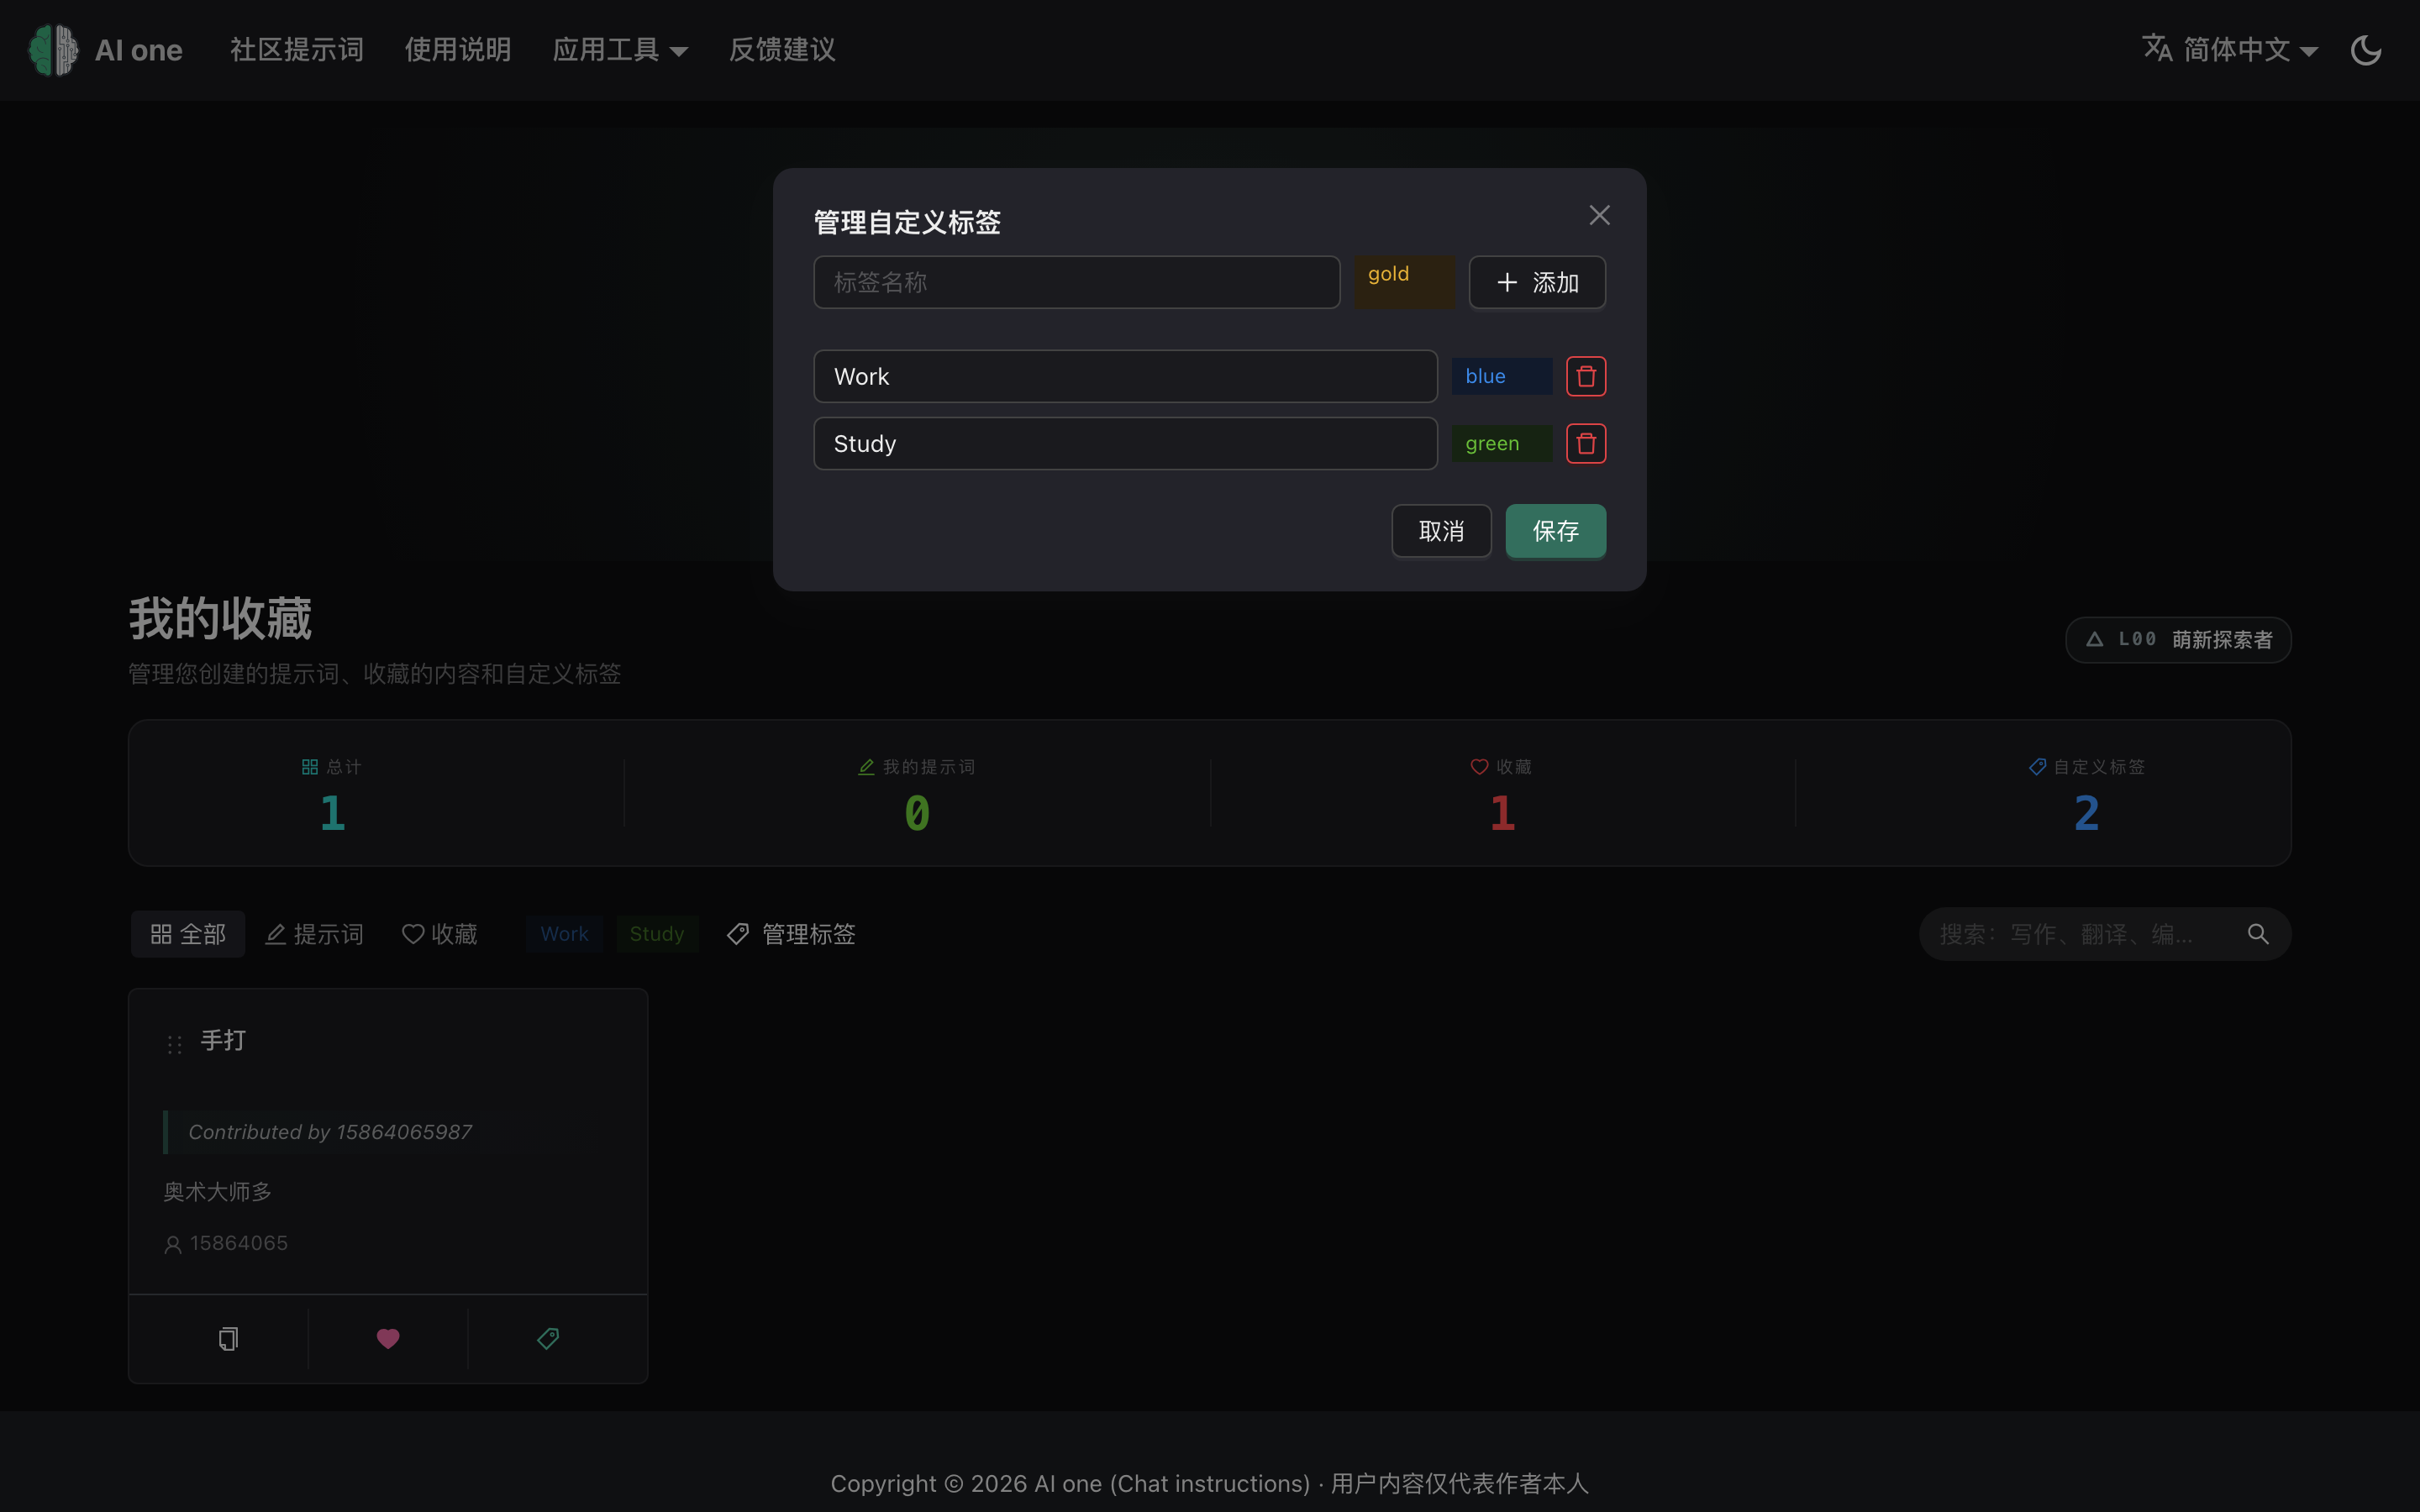Click 保存 to save tags
2420x1512 pixels.
[x=1556, y=531]
